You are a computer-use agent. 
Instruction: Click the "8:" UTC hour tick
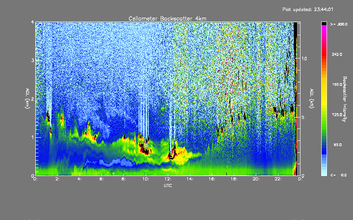(124, 179)
